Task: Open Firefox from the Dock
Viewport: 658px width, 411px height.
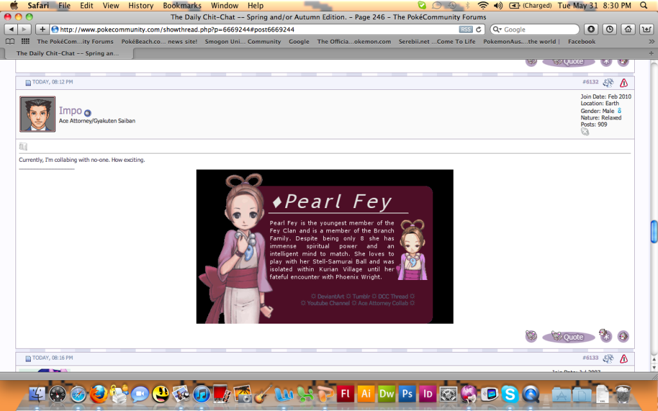Action: [x=98, y=394]
